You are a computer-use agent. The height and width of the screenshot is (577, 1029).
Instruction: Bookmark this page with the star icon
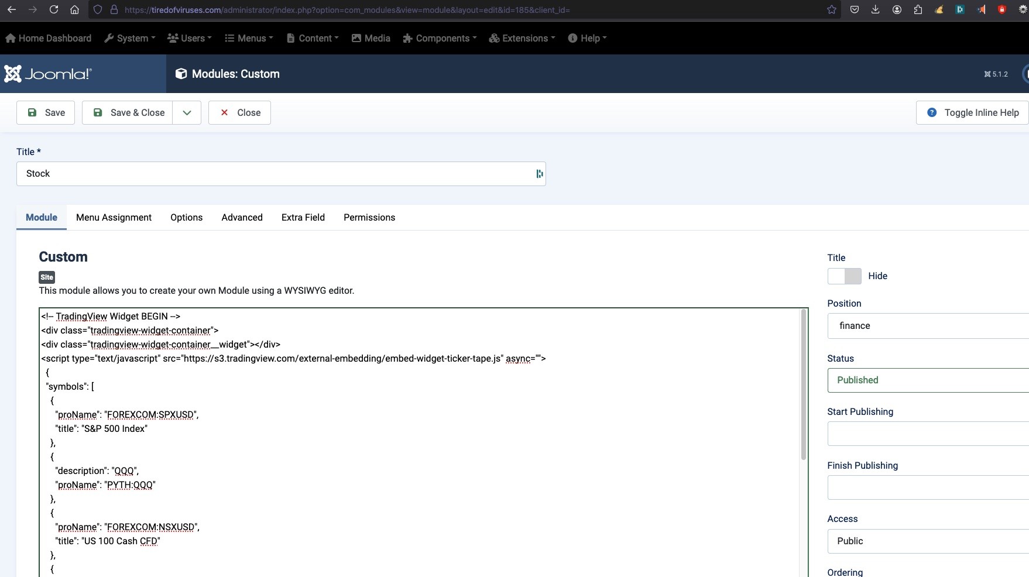coord(831,9)
